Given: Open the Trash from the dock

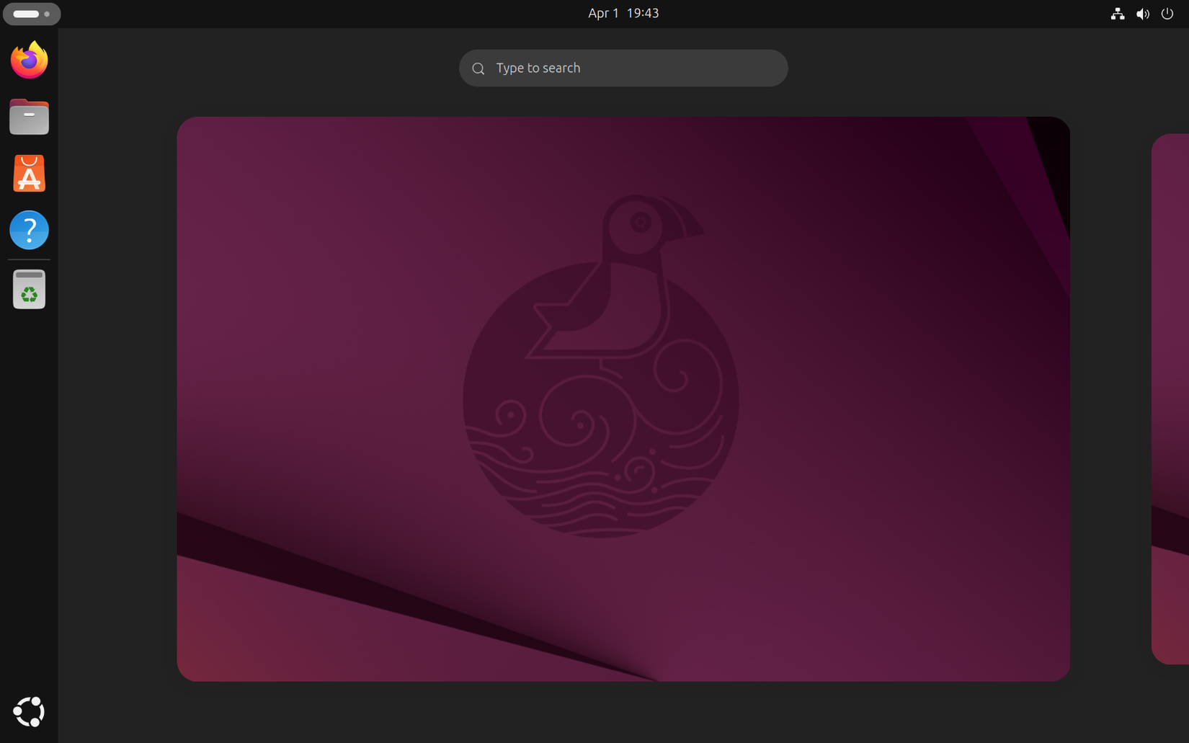Looking at the screenshot, I should pyautogui.click(x=29, y=289).
